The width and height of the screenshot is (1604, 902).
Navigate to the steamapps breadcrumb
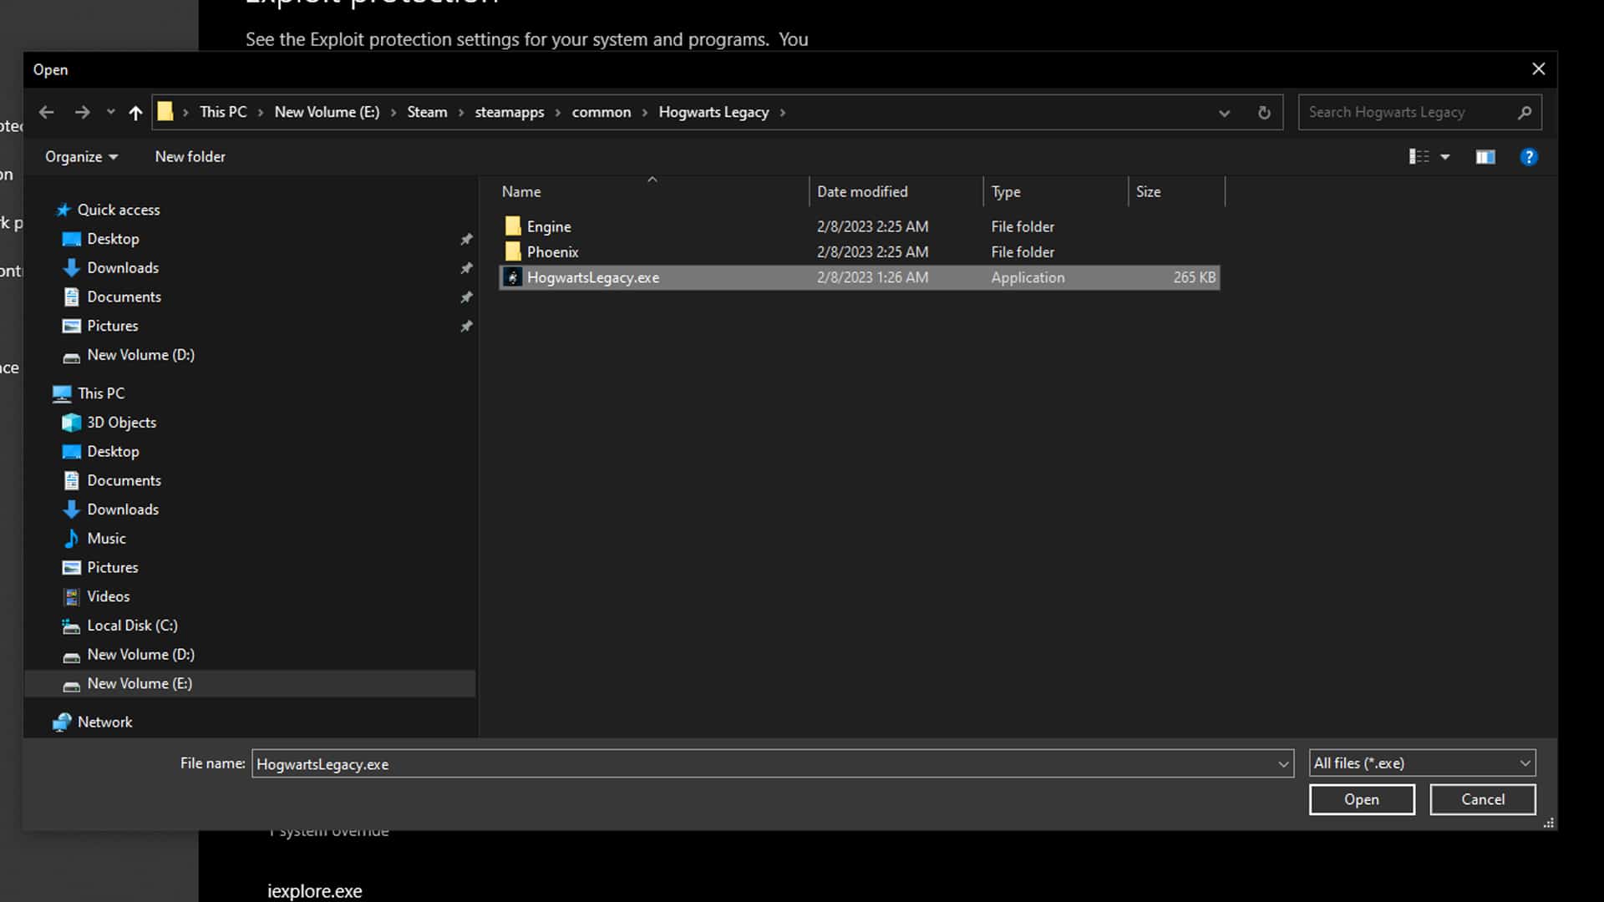click(509, 112)
